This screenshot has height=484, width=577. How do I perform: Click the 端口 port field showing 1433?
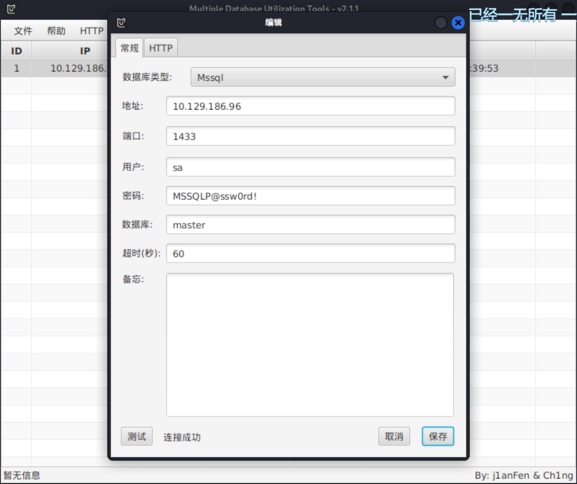tap(310, 136)
